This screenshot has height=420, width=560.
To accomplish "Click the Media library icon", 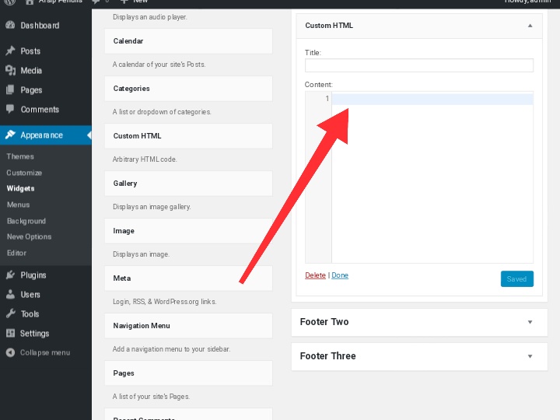I will click(10, 70).
